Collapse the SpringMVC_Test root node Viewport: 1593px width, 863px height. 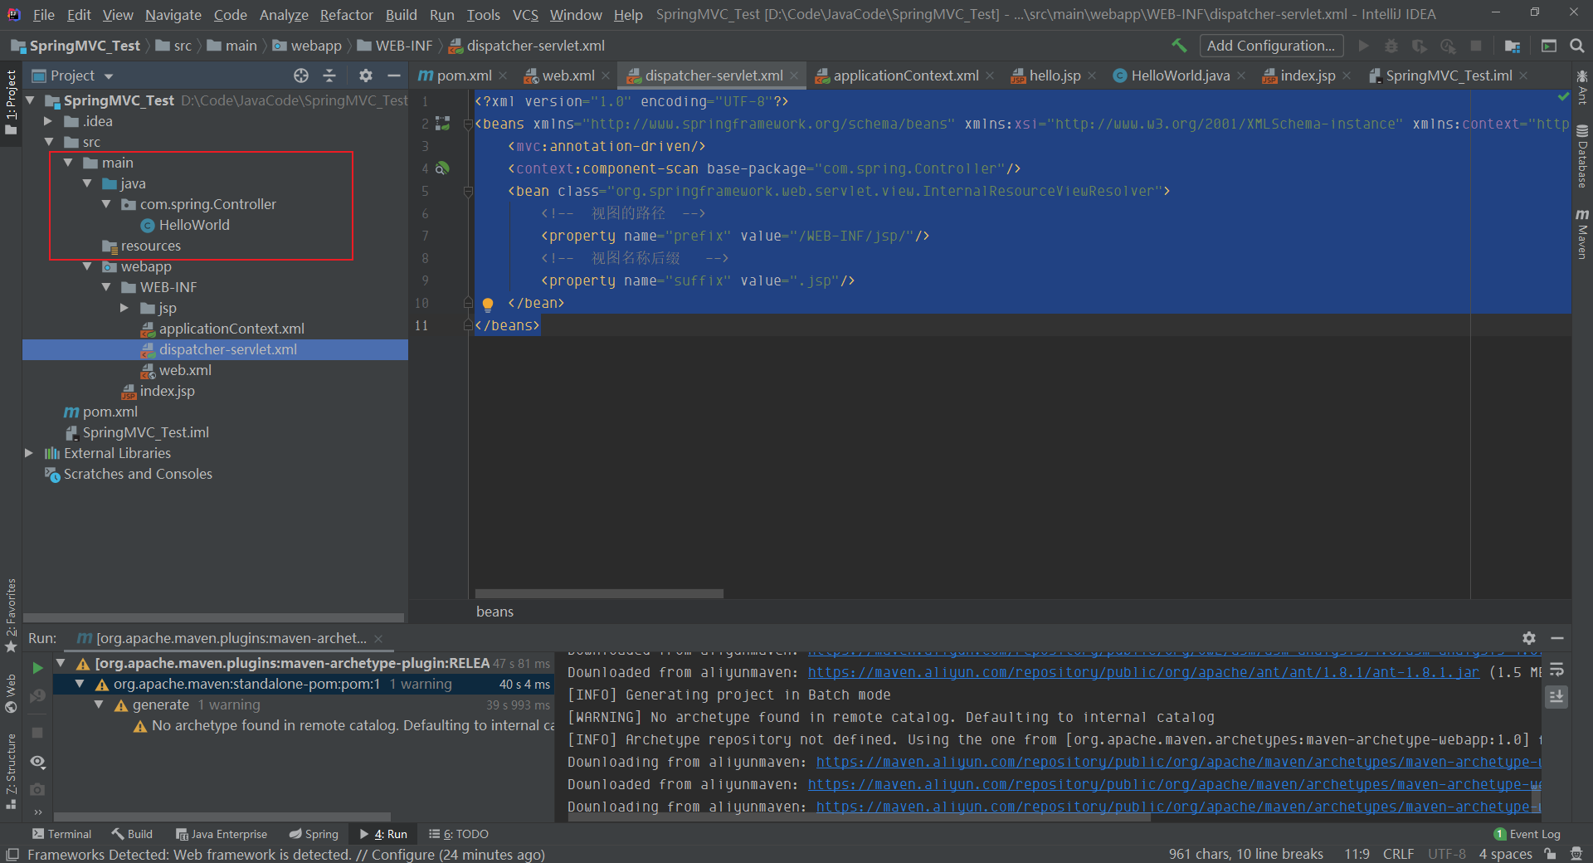click(31, 100)
